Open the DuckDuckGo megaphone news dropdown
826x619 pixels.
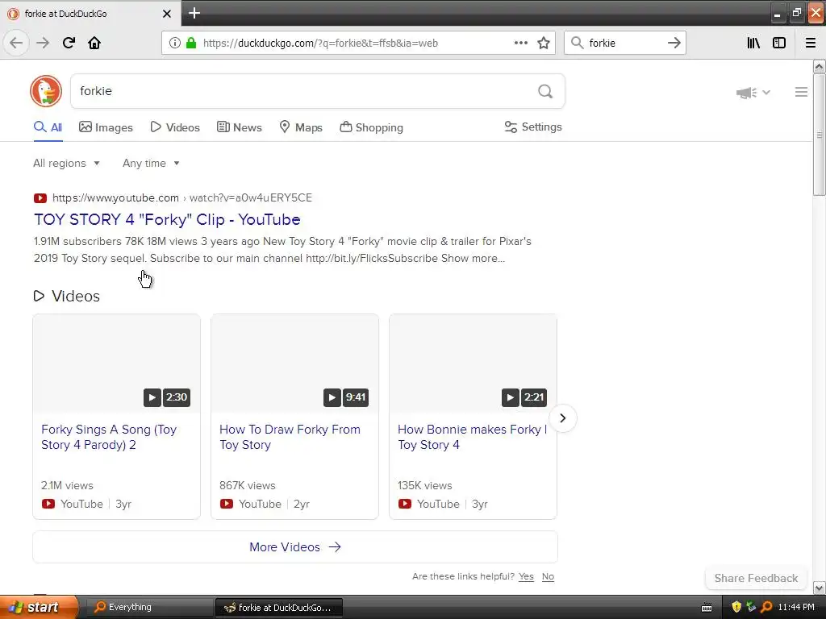[x=753, y=92]
